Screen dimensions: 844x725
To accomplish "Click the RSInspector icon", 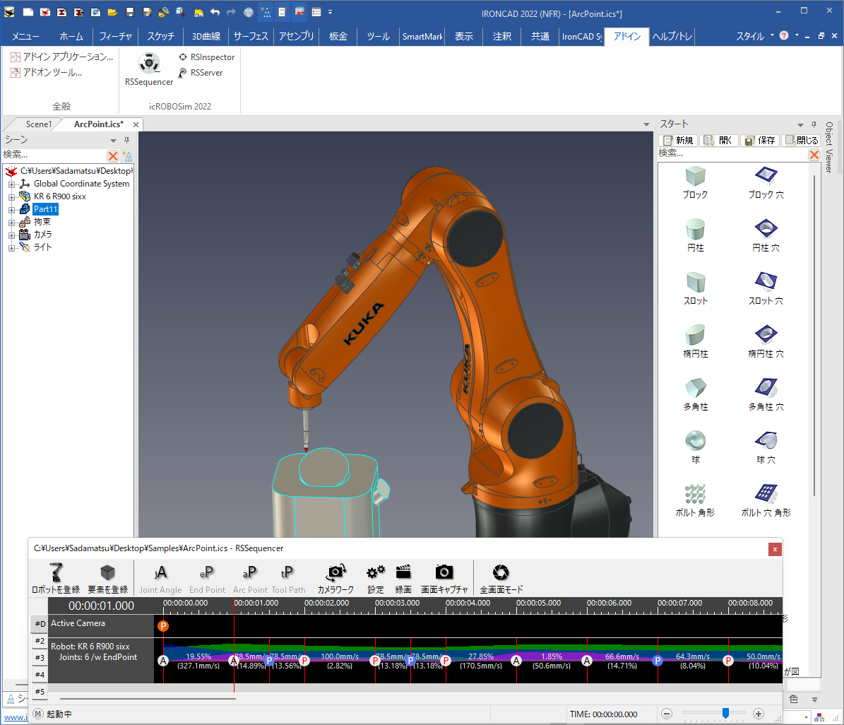I will (182, 57).
